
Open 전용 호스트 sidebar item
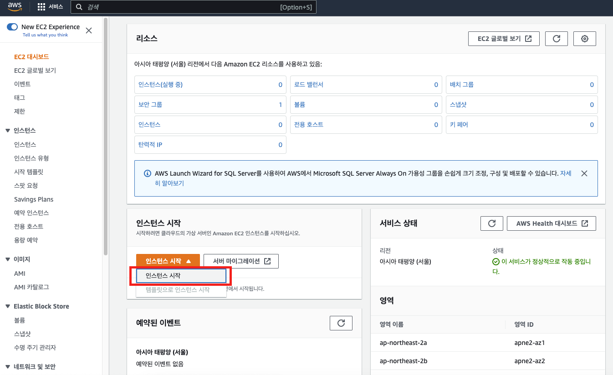(x=29, y=227)
